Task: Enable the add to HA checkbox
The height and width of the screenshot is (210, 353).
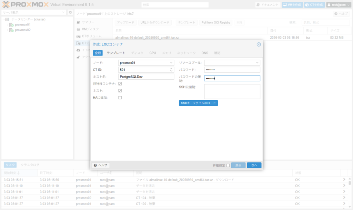Action: pos(120,98)
